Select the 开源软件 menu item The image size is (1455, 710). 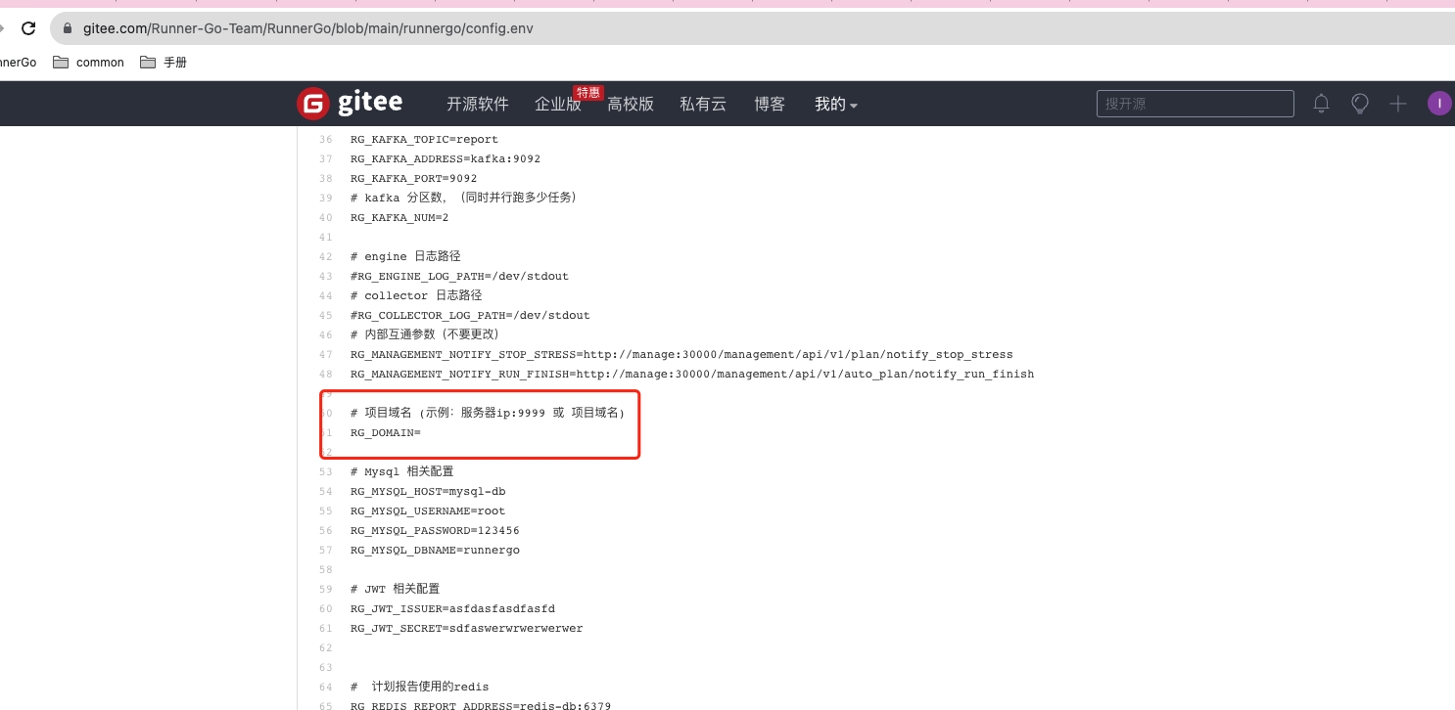click(x=478, y=104)
